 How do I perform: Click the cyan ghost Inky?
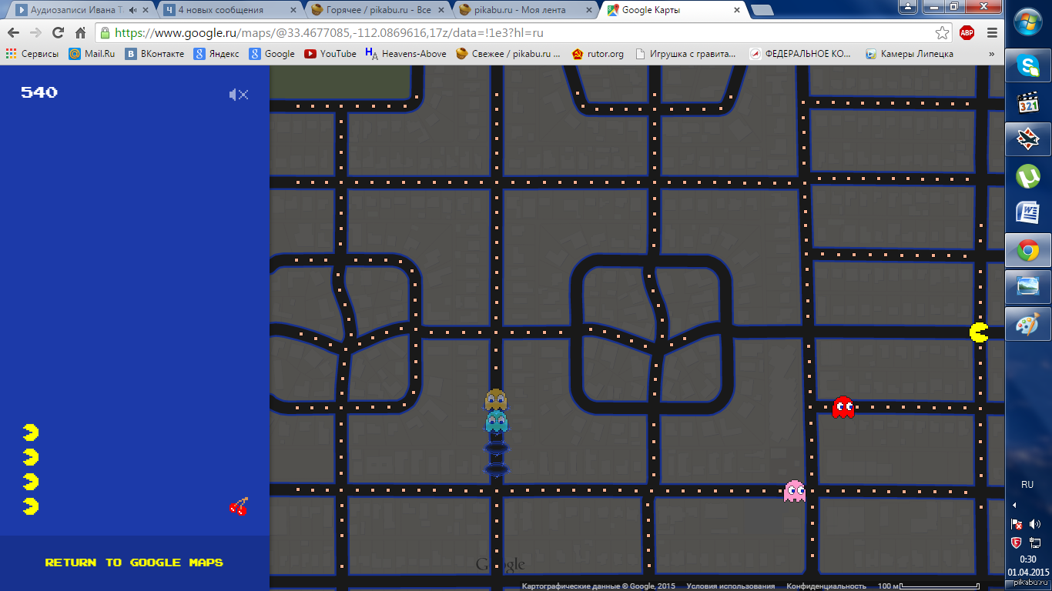tap(496, 421)
